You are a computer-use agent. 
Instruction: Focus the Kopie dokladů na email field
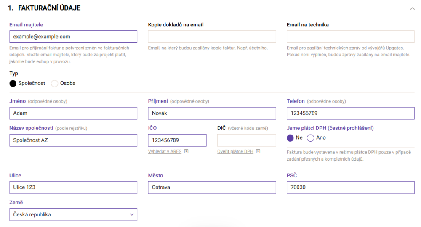click(212, 37)
